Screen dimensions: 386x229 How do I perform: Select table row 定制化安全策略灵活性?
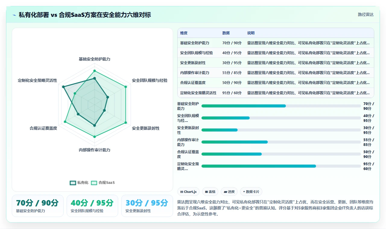tap(276, 93)
